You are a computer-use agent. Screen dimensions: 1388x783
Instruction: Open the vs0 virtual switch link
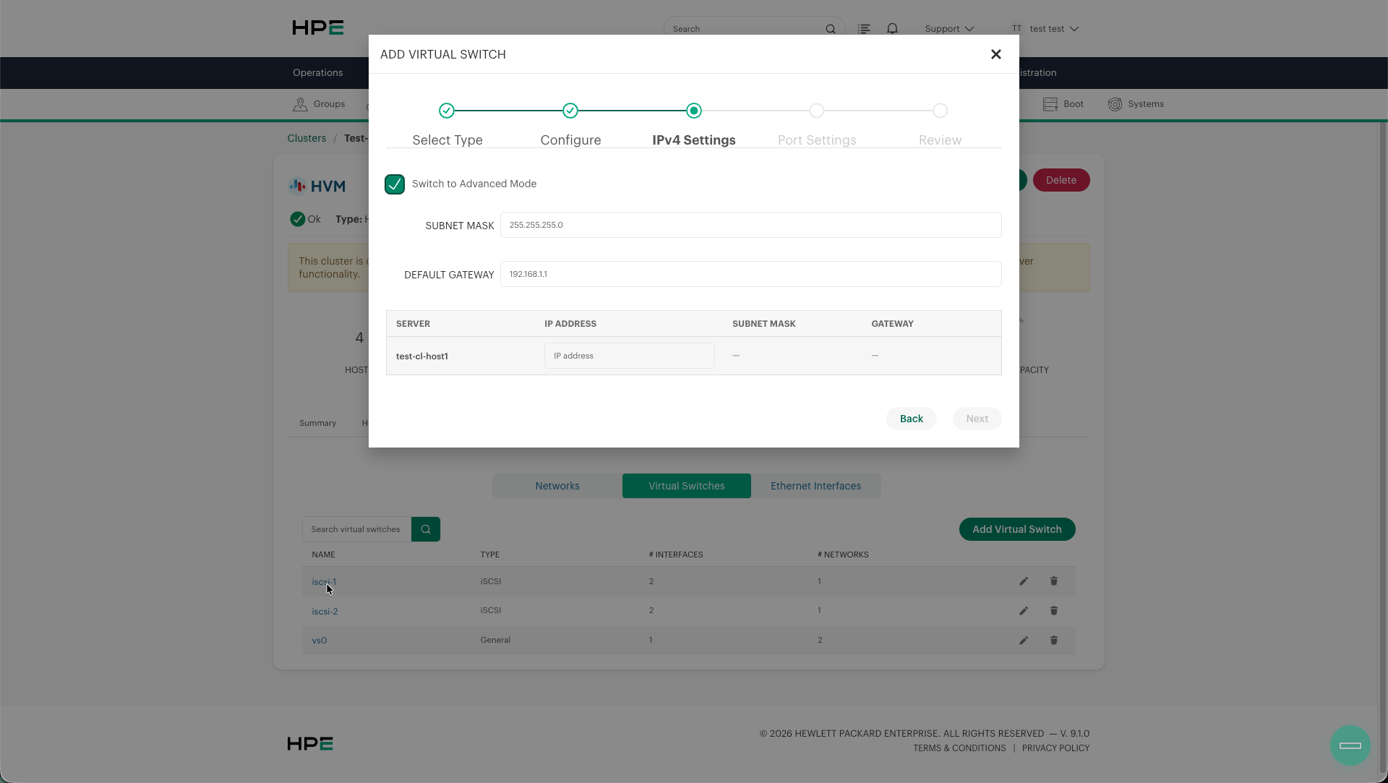point(320,641)
